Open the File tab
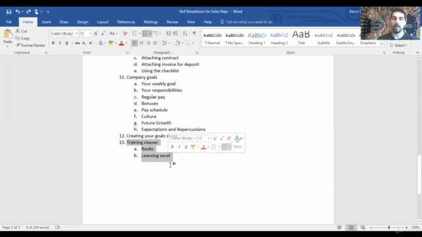 [x=9, y=22]
